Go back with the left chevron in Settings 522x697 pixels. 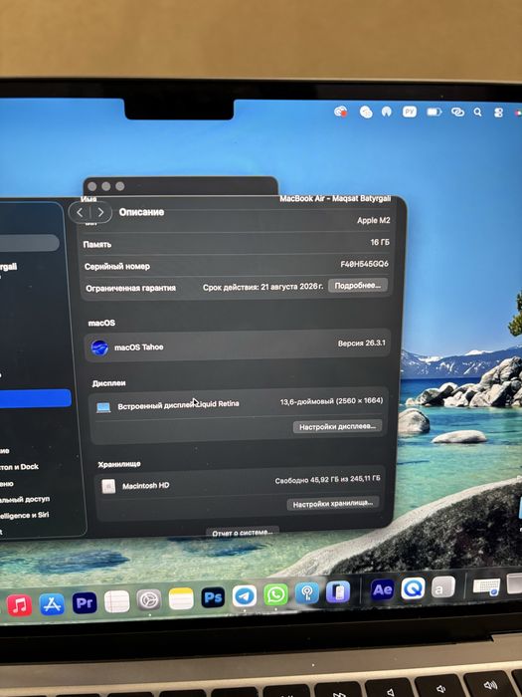[80, 212]
